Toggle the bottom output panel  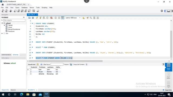point(168,11)
